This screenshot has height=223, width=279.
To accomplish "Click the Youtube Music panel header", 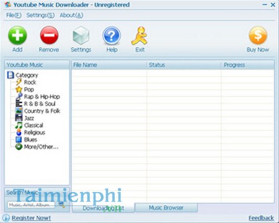I will (x=37, y=65).
